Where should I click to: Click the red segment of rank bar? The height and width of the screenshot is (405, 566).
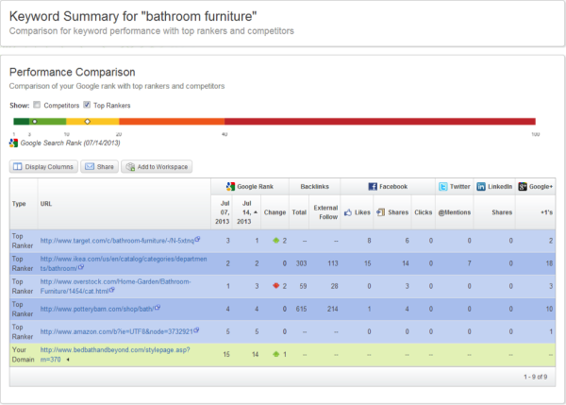click(380, 122)
